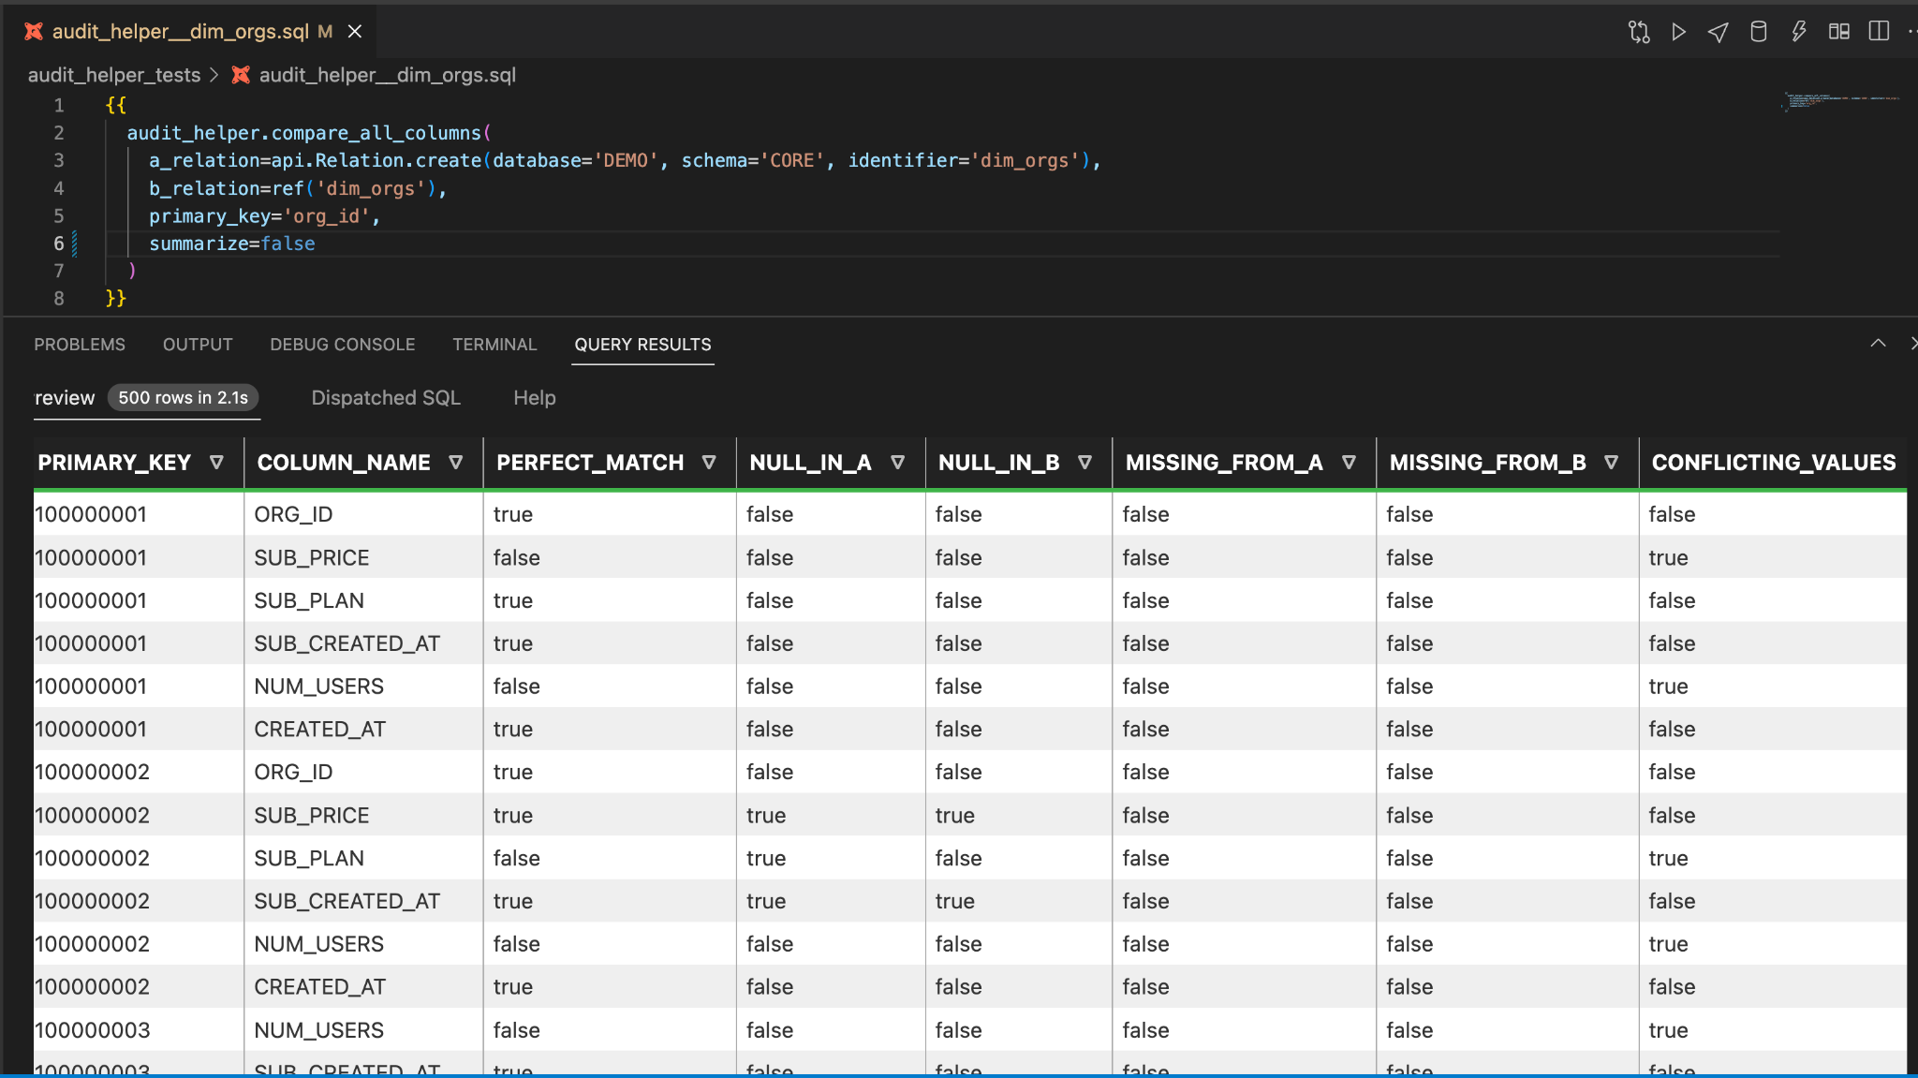Click the dbt file icon in breadcrumb
1918x1078 pixels.
[241, 75]
